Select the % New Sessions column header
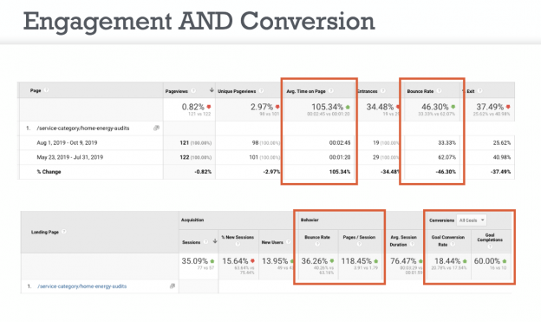 [238, 237]
